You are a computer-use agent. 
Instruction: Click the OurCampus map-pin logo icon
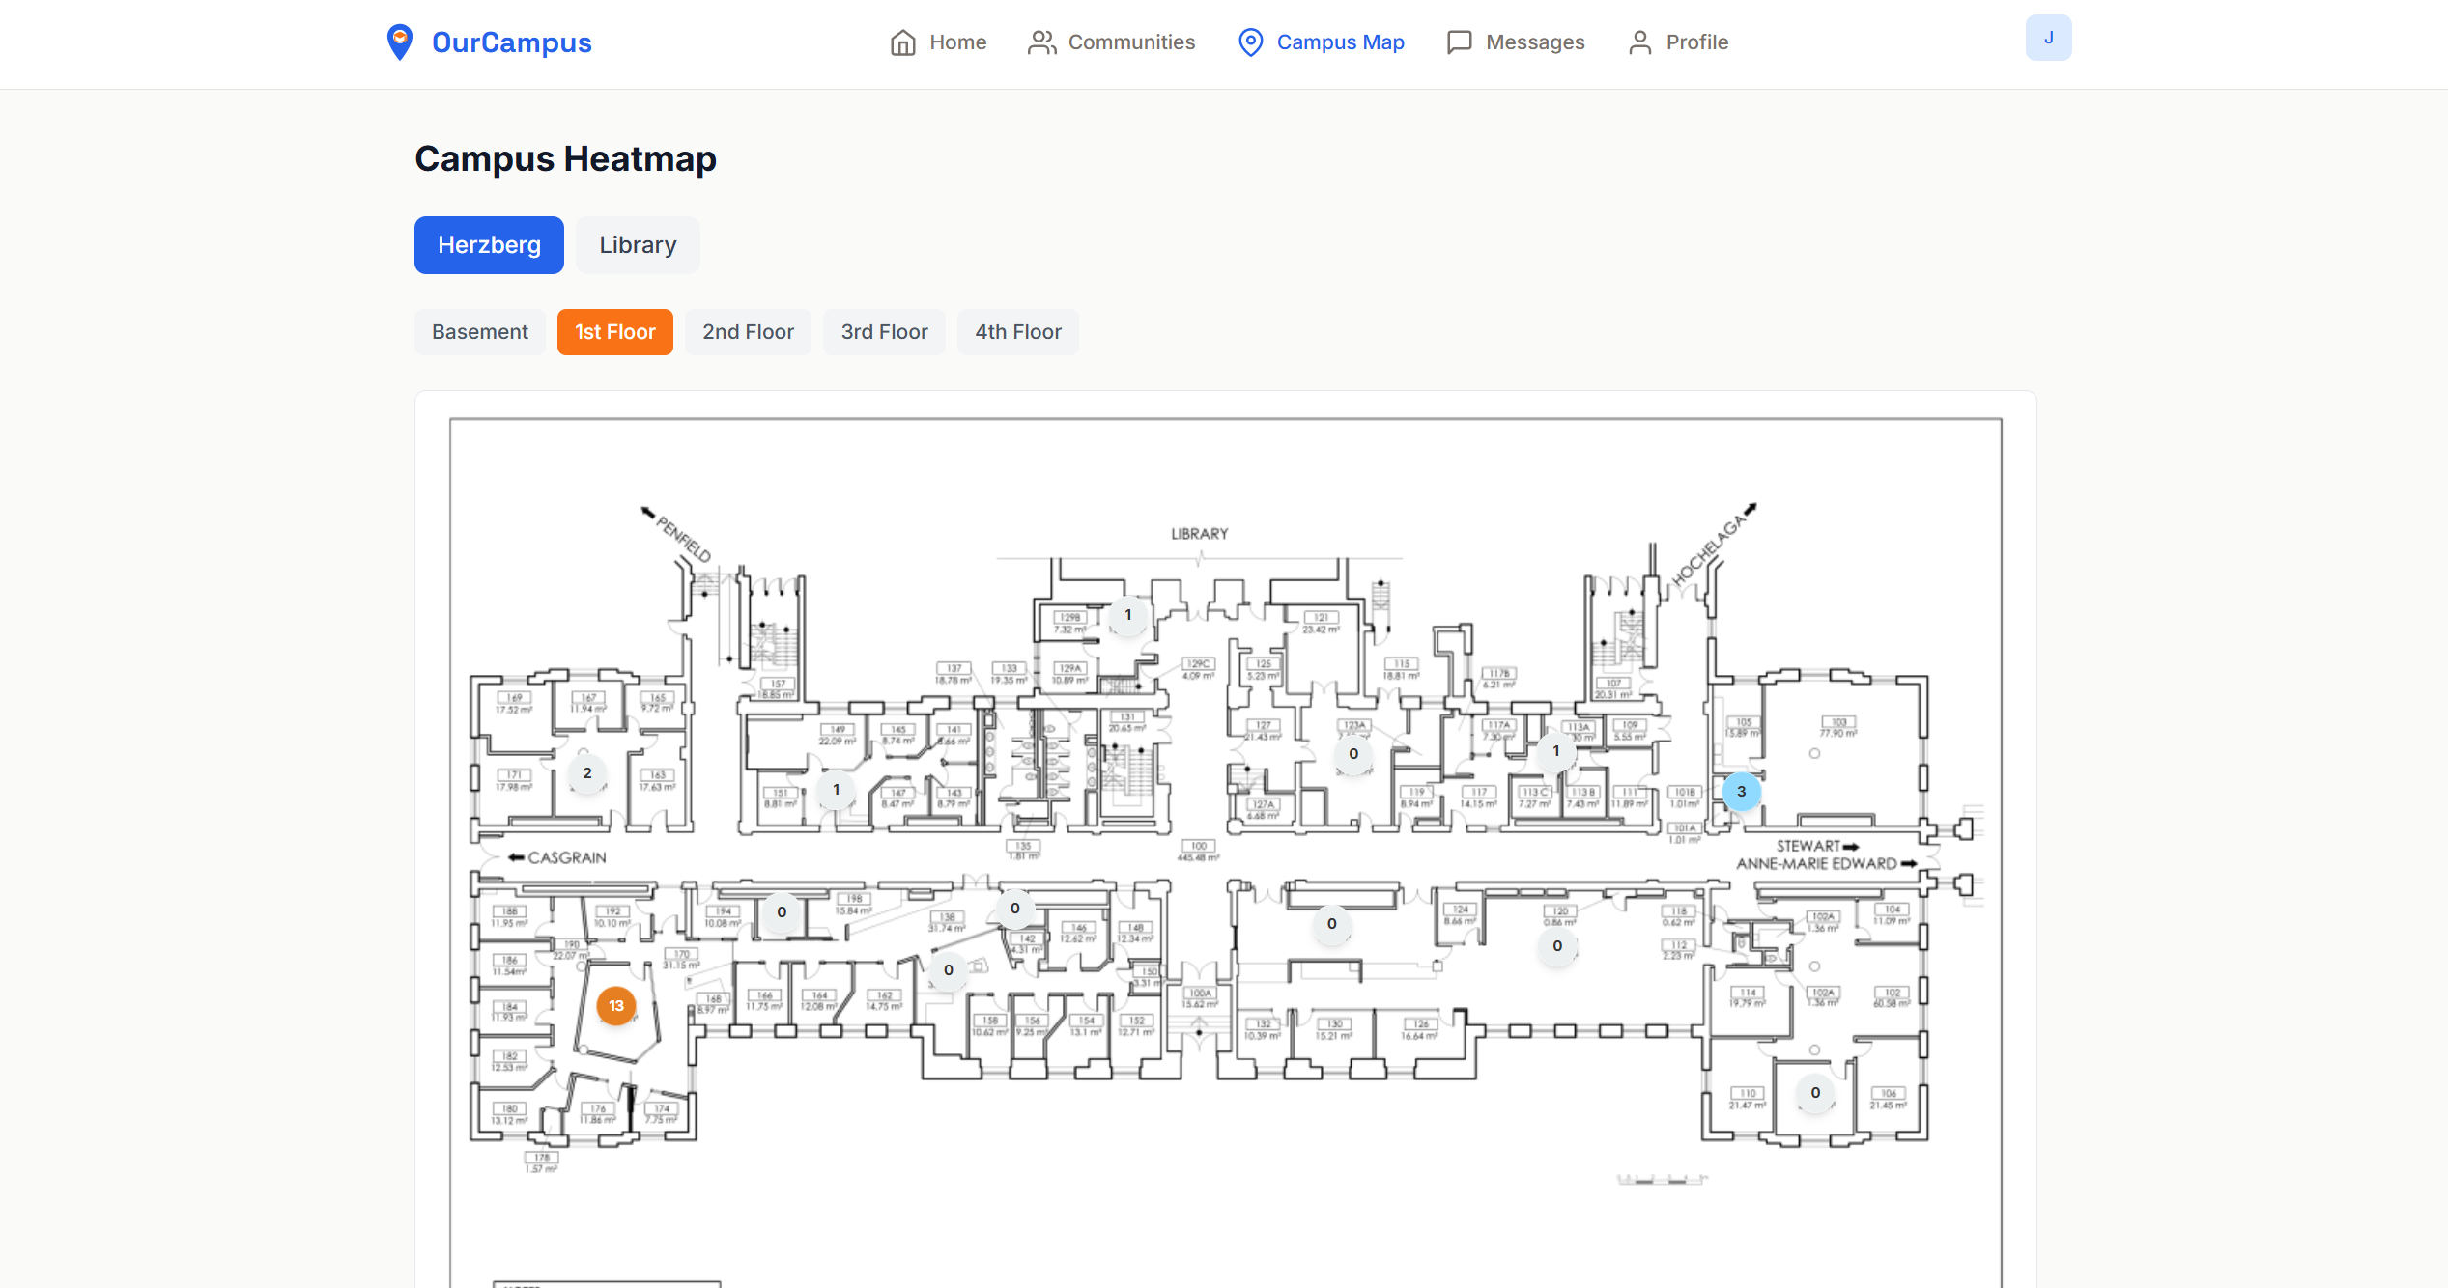[x=399, y=42]
